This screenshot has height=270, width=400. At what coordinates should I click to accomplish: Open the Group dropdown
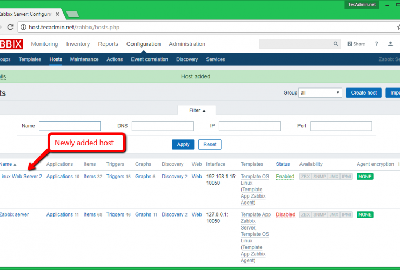tap(320, 93)
